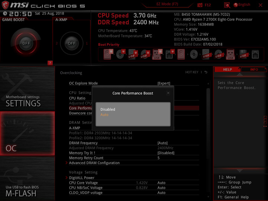Viewport: 268px width, 201px height.
Task: Click Profile2 DDR4 3200MHz text
Action: click(x=100, y=138)
